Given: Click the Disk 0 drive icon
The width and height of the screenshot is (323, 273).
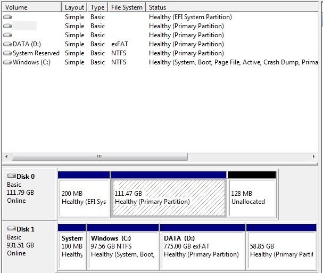Looking at the screenshot, I should tap(11, 176).
